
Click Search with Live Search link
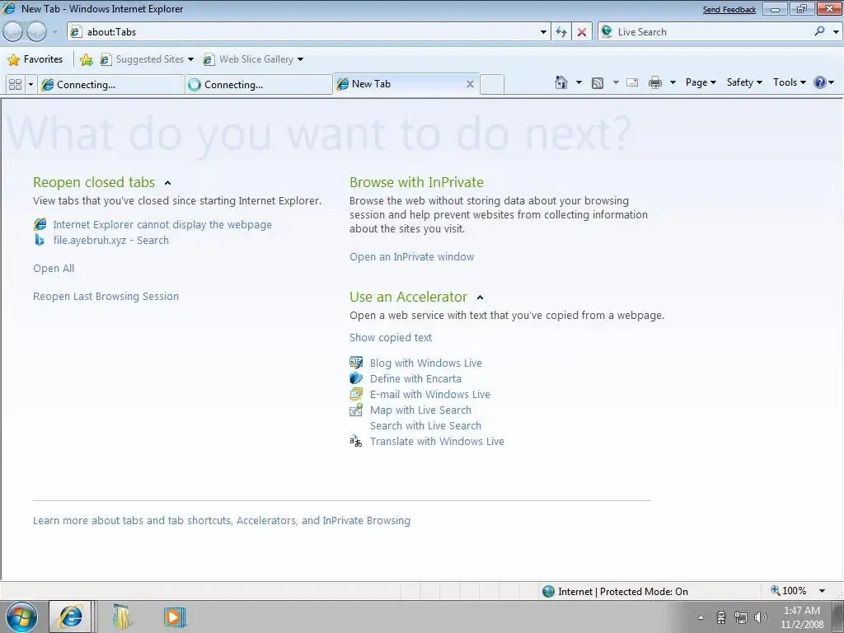click(425, 426)
